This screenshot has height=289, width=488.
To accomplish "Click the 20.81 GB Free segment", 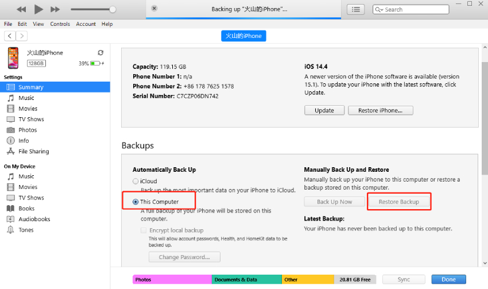I will coord(355,280).
